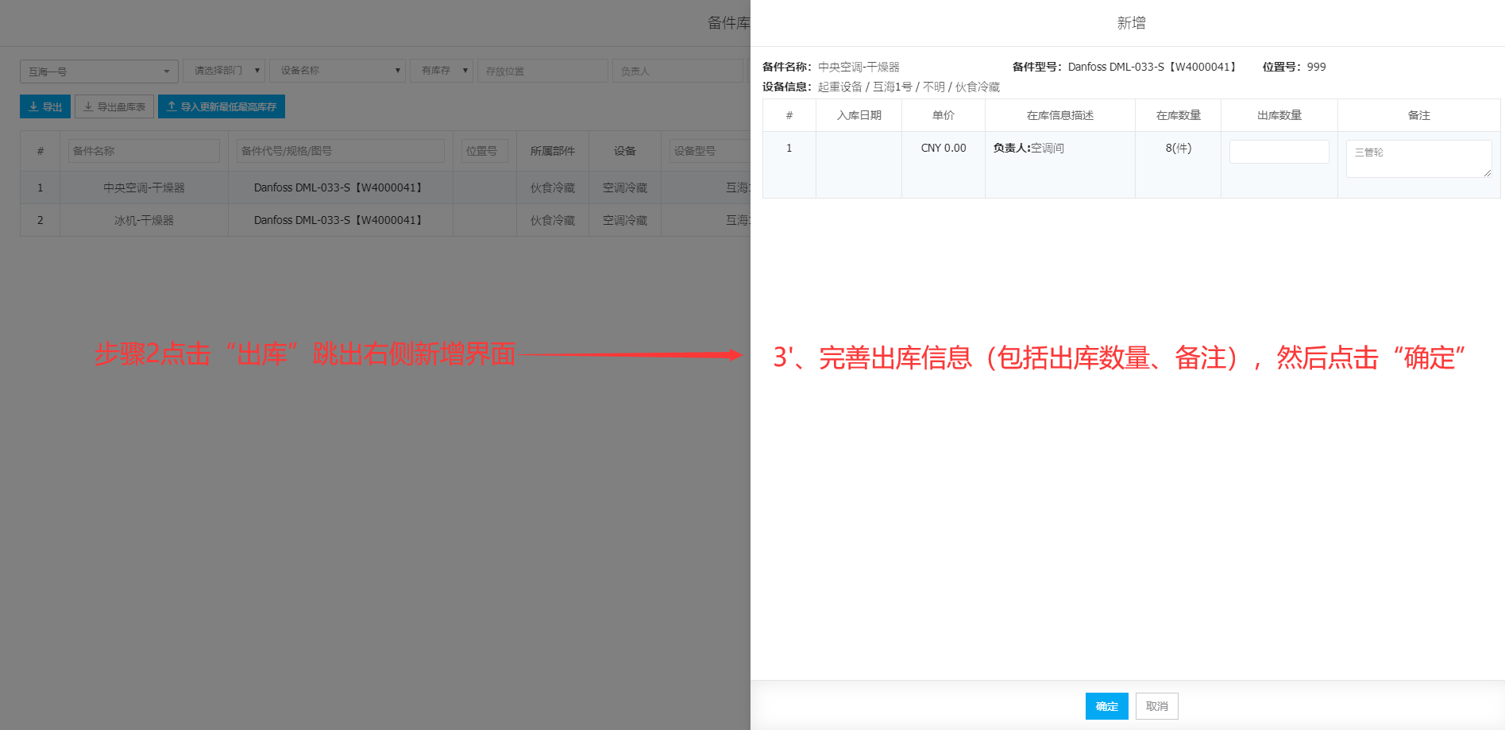Click the 在库数量 column header

[x=1178, y=115]
